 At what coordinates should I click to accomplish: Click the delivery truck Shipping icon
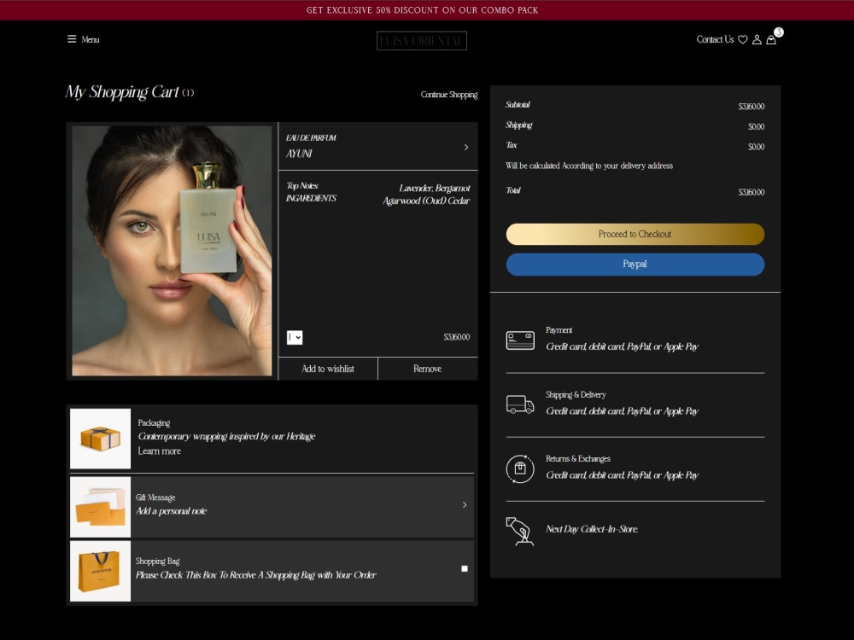[520, 404]
